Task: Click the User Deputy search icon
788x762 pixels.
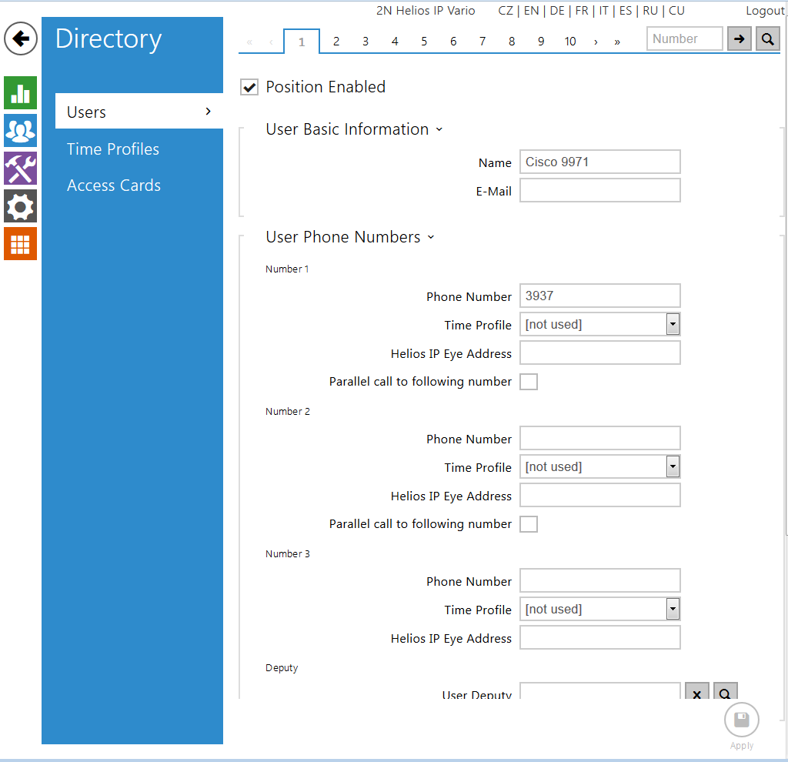Action: pos(725,693)
